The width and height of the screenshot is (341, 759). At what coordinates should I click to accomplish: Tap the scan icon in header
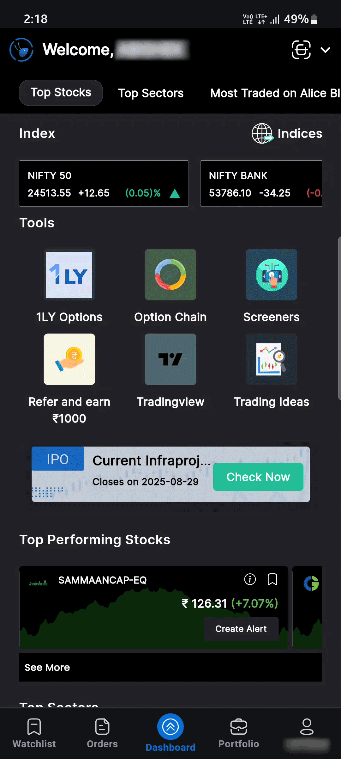[x=301, y=50]
